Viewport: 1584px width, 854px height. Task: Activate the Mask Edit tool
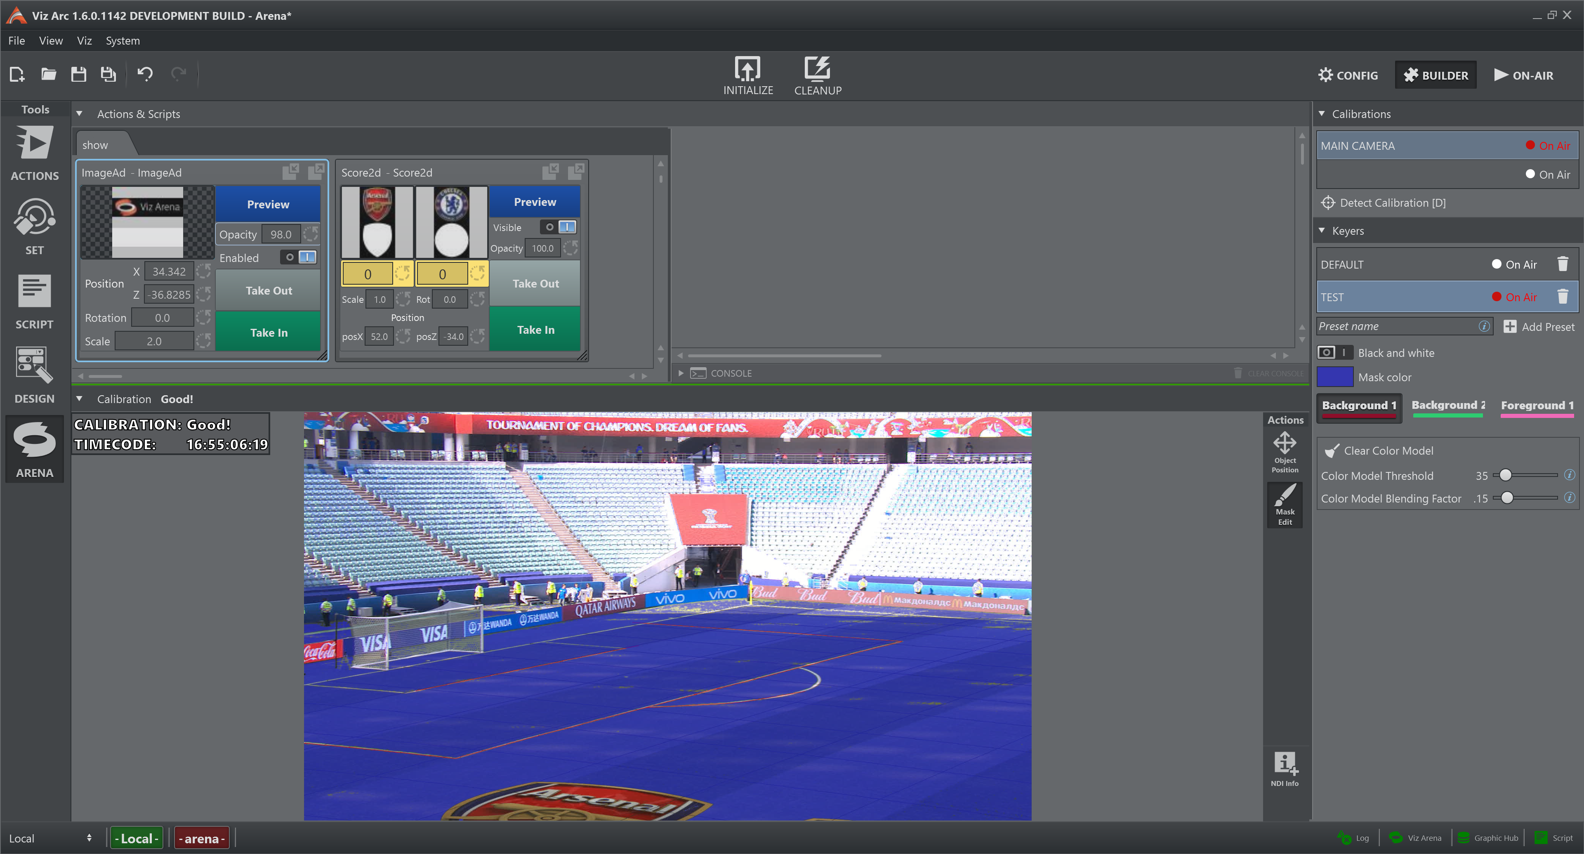click(x=1285, y=505)
